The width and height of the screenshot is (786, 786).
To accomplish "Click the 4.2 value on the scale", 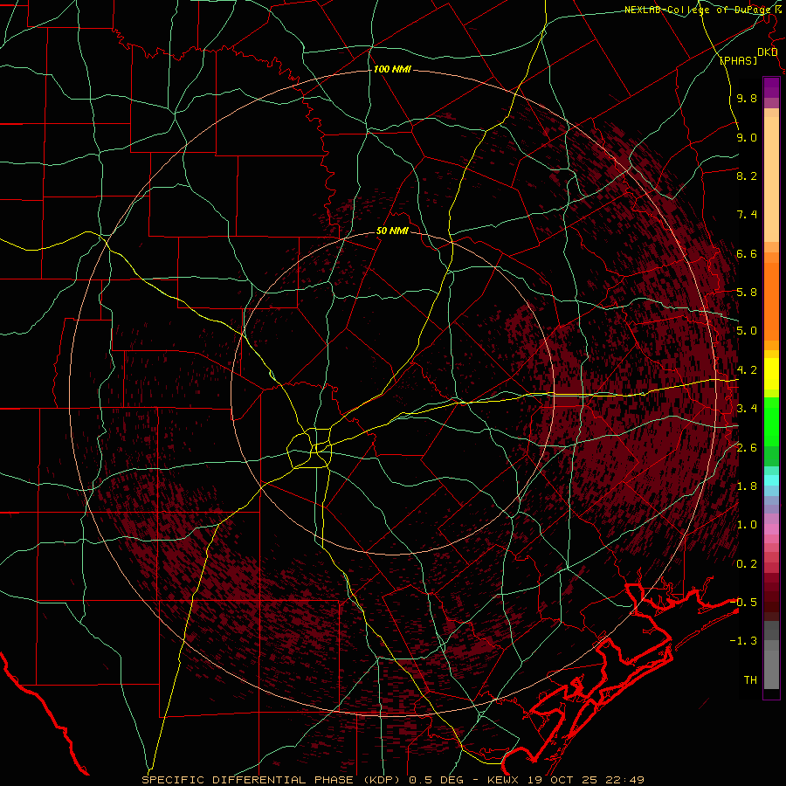I will click(x=747, y=370).
